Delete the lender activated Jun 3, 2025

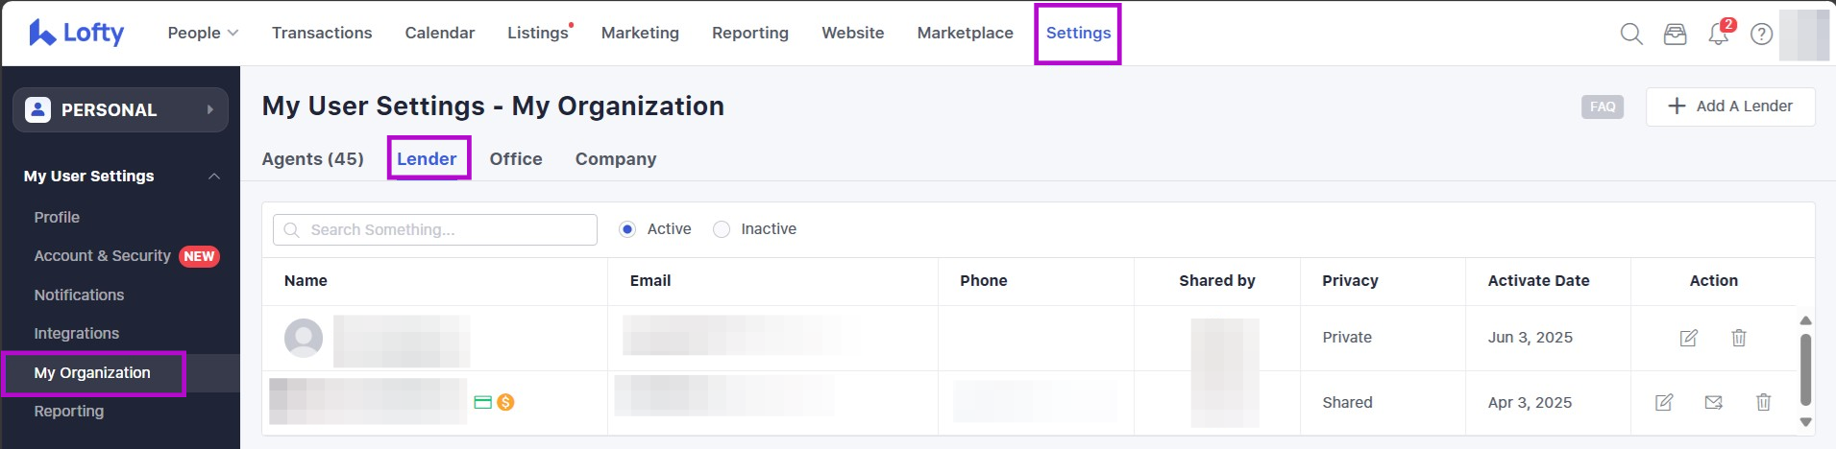pos(1738,338)
